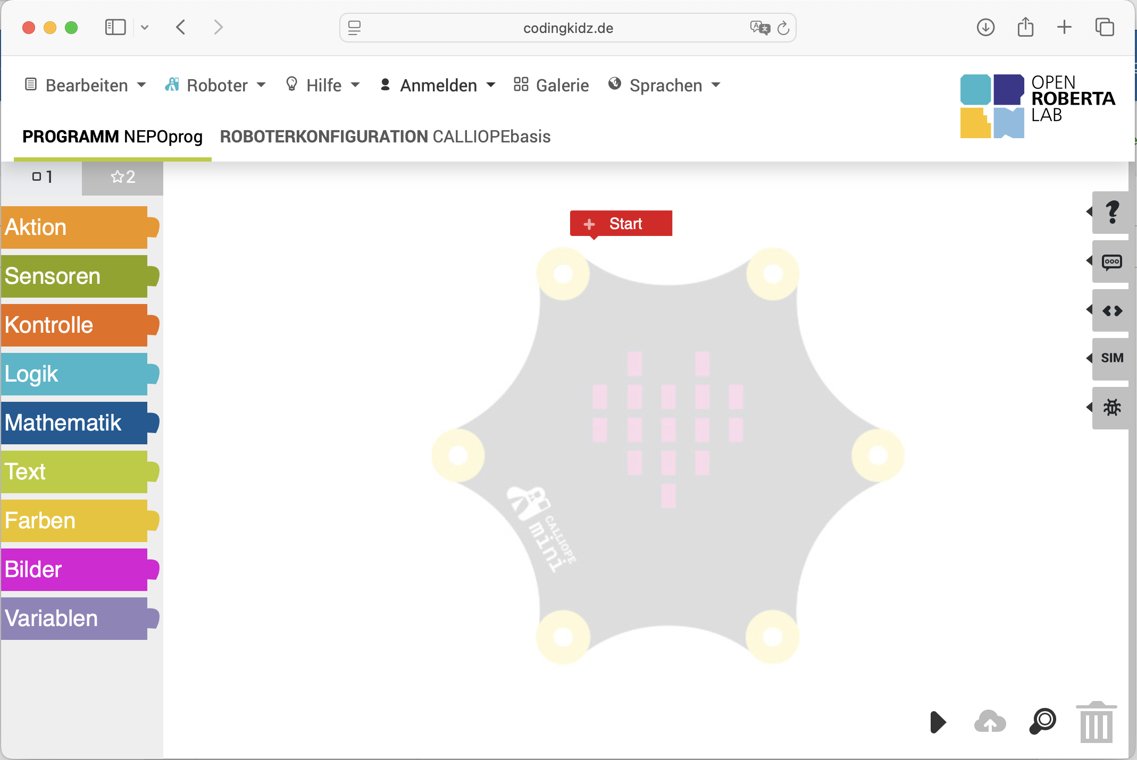Click the Galerie grid icon
Viewport: 1137px width, 760px height.
coord(521,84)
